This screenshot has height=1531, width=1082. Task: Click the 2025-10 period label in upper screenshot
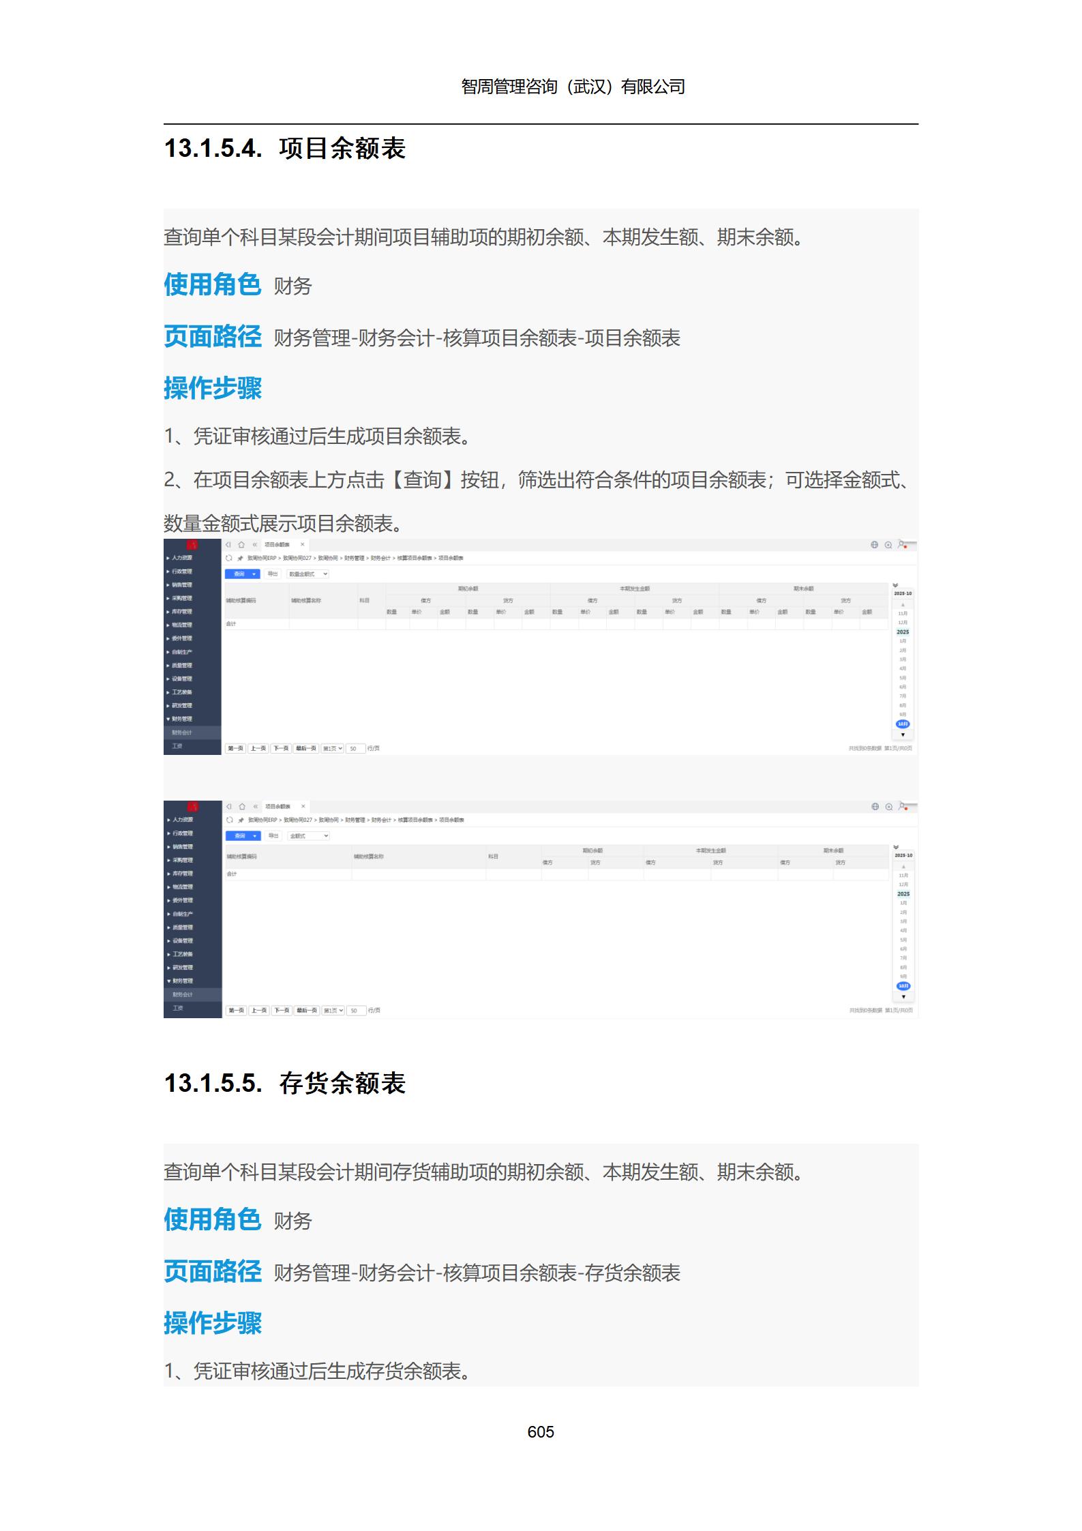(903, 593)
